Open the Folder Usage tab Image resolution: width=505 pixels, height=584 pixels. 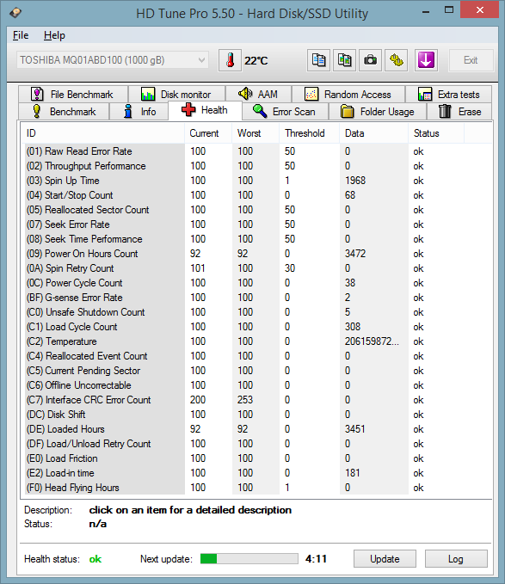[378, 111]
